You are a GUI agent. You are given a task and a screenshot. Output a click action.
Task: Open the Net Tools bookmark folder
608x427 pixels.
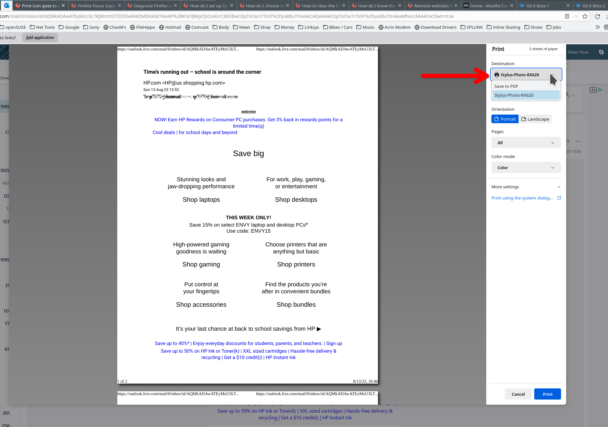click(42, 27)
